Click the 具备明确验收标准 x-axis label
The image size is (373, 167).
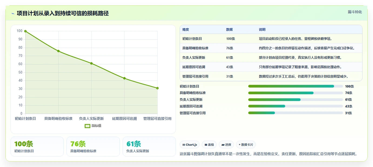click(58, 119)
